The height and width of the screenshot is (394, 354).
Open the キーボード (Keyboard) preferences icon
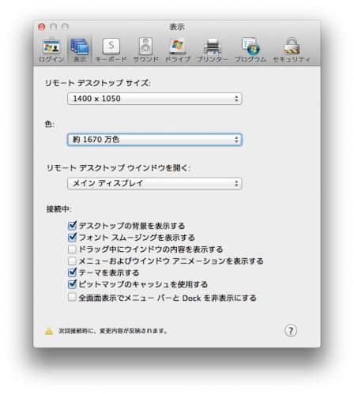[x=111, y=50]
